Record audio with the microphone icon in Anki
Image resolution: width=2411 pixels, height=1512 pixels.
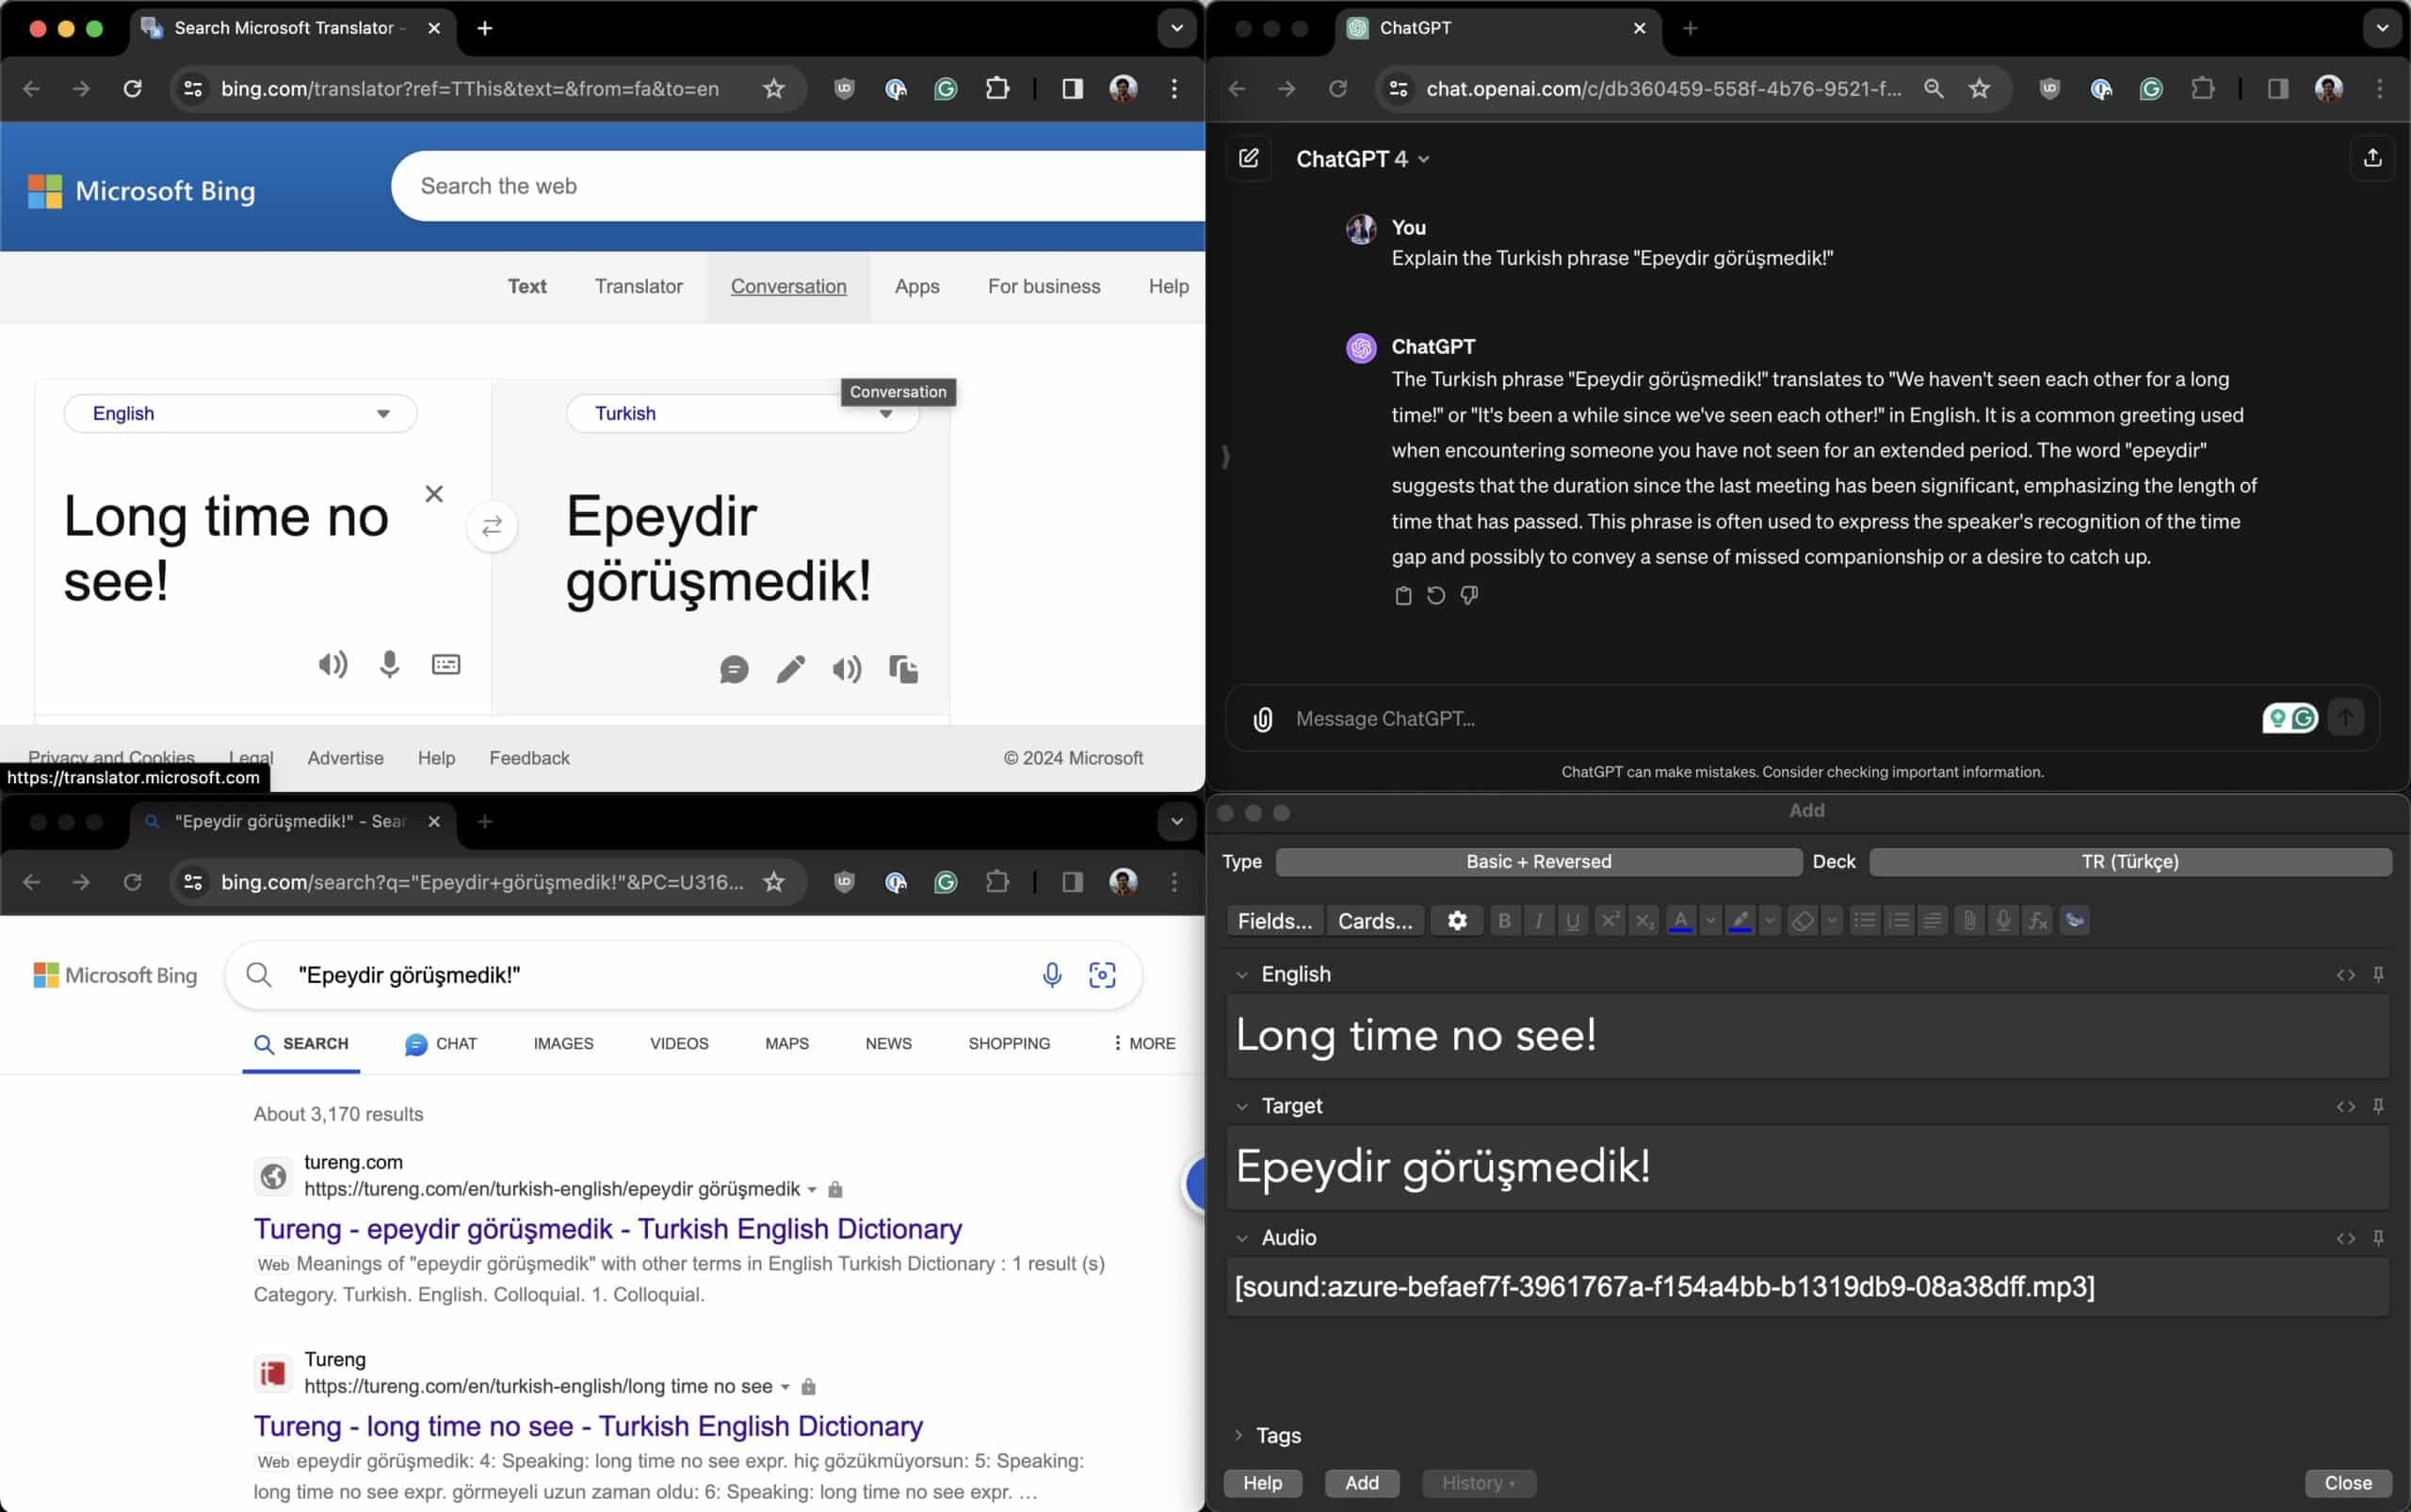[x=2002, y=920]
